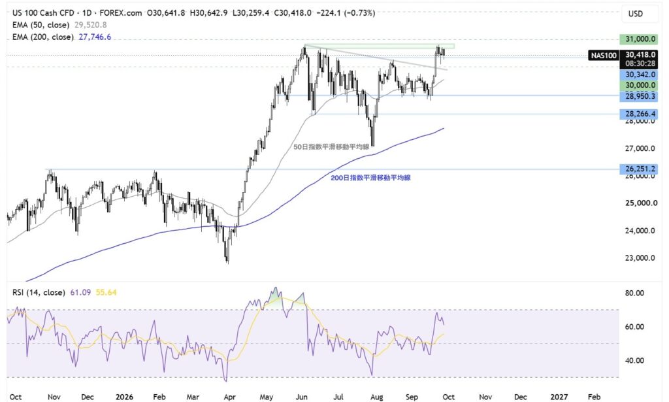Open the EMA (200, close) indicator legend
Viewport: 669px width, 402px height.
(x=42, y=37)
